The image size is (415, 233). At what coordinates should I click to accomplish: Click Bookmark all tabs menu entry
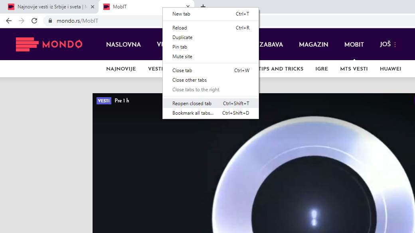coord(193,113)
